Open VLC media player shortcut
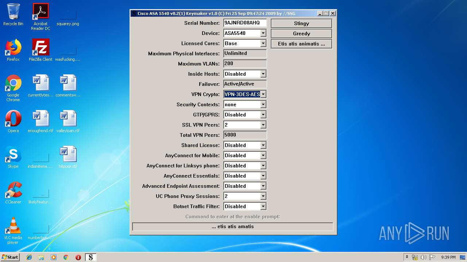Image resolution: width=467 pixels, height=262 pixels. point(13,231)
